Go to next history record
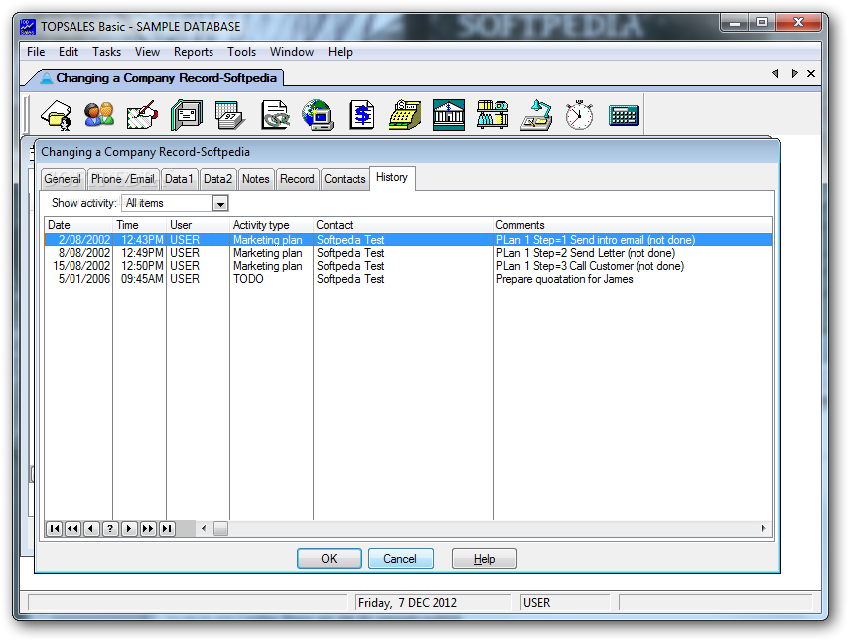The image size is (849, 641). click(x=129, y=529)
